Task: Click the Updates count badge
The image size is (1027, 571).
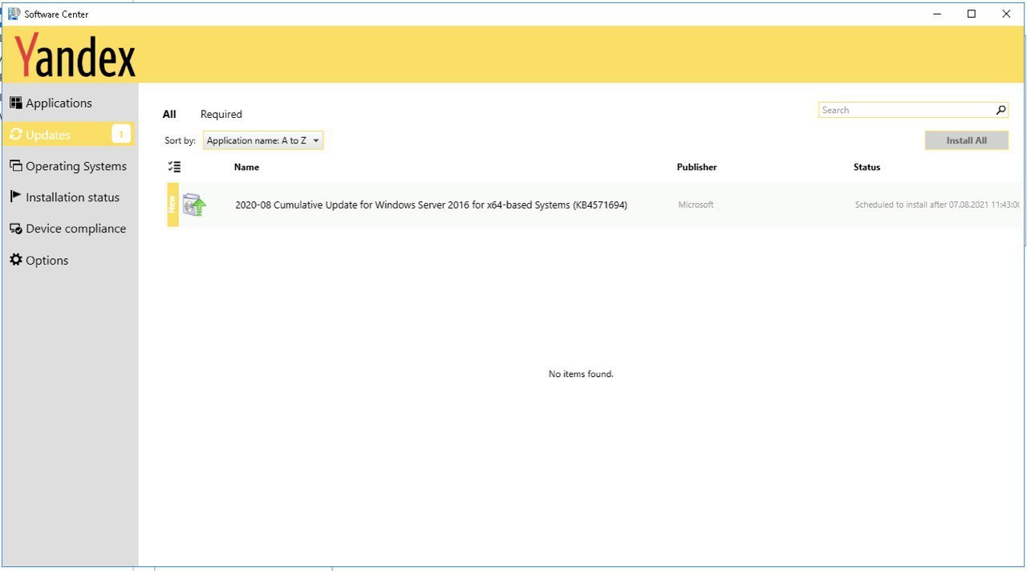Action: [121, 135]
